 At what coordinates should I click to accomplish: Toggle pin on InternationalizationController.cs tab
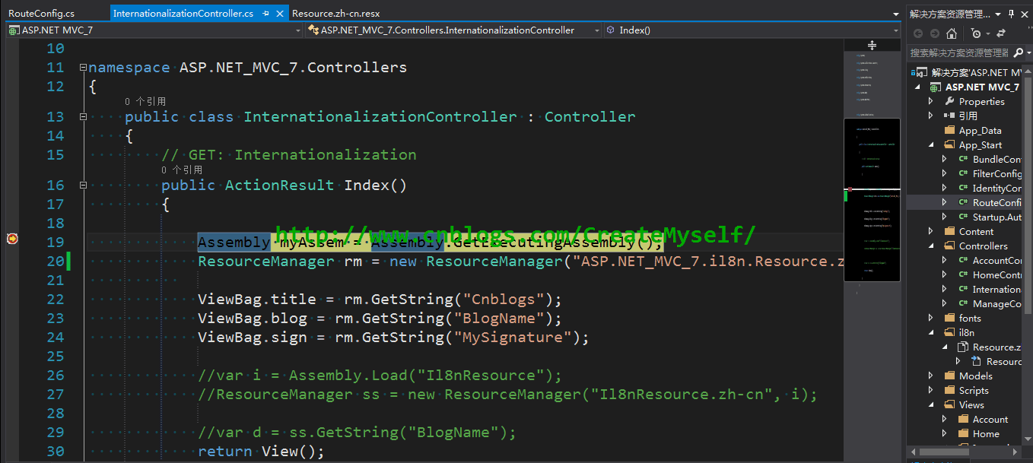pos(265,14)
